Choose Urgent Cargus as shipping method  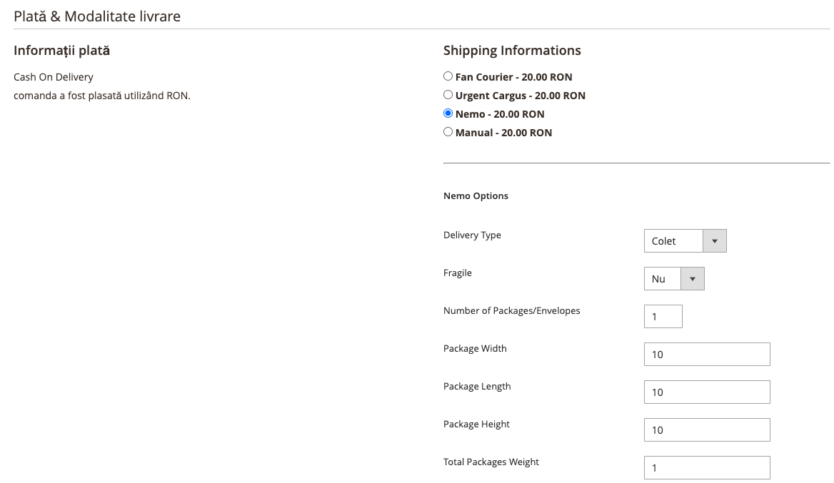coord(448,95)
